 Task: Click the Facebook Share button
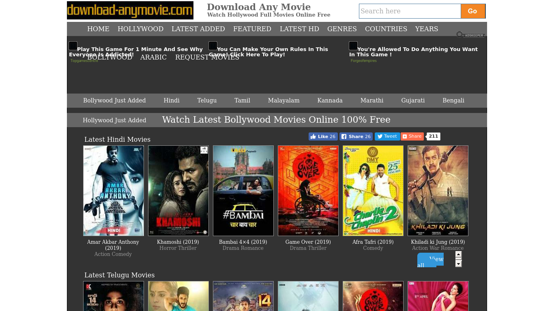356,136
